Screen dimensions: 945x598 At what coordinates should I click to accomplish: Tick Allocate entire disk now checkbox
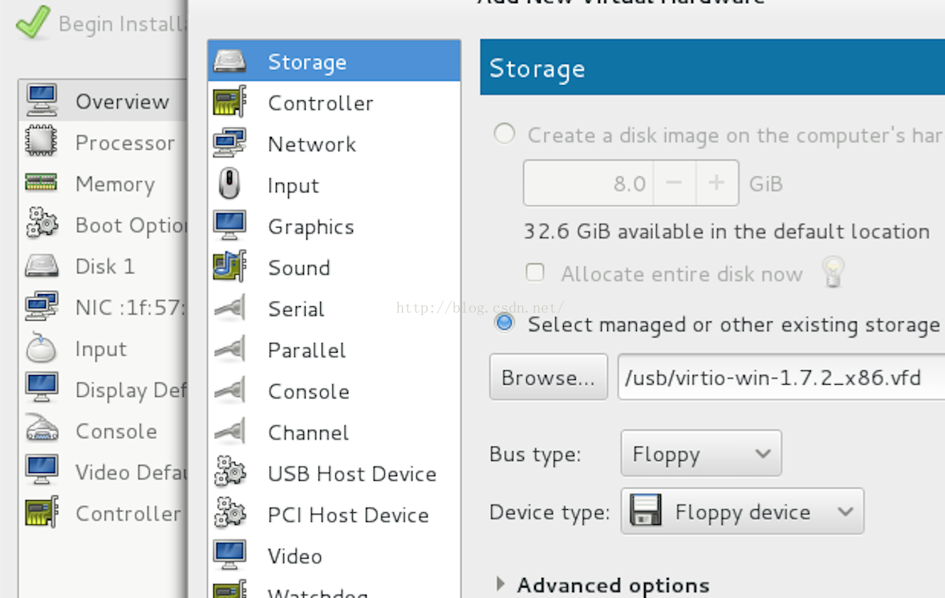(x=534, y=273)
